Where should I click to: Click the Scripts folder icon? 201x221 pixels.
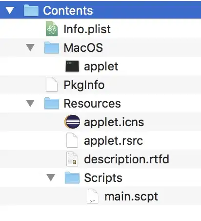point(72,177)
